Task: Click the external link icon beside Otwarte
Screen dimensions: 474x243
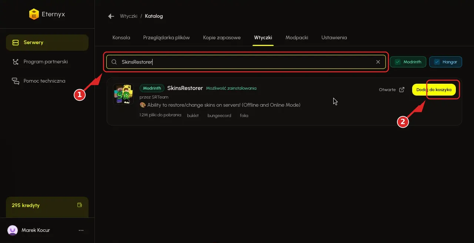Action: 402,90
